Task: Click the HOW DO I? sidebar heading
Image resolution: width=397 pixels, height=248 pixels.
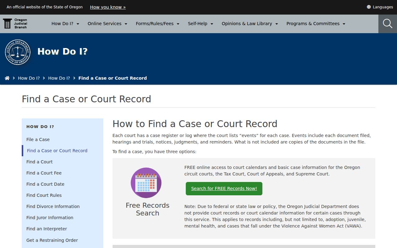Action: [x=40, y=126]
